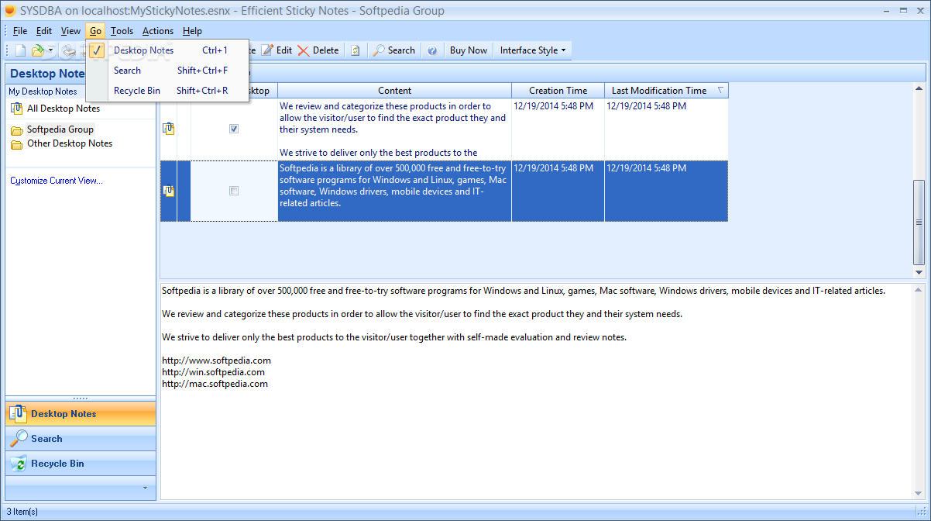Click the blue Help question mark icon

[432, 50]
